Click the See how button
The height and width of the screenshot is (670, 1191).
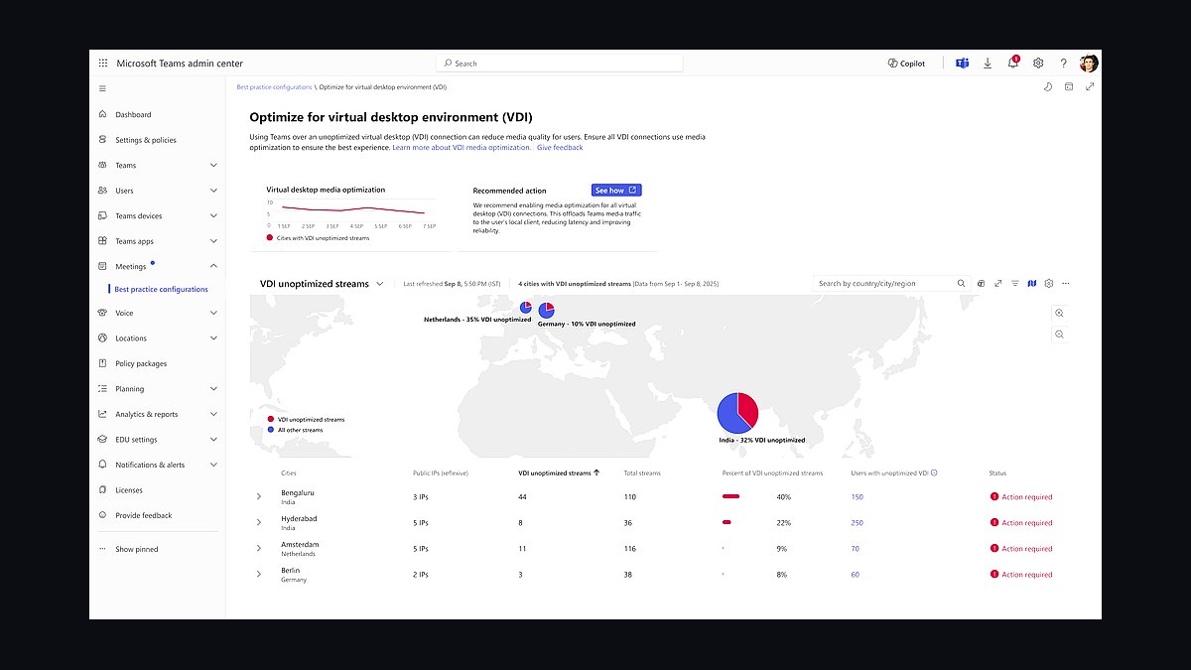[x=616, y=190]
